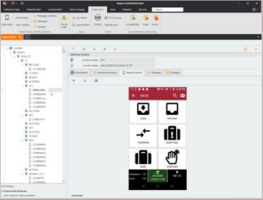Open the Statistics ribbon tab
Viewport: 263px width, 200px height.
click(127, 9)
